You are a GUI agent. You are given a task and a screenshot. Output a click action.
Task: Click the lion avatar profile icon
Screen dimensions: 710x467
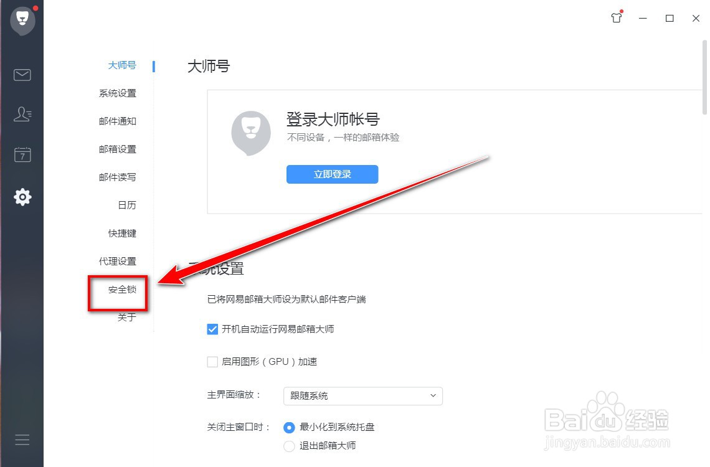pyautogui.click(x=22, y=21)
